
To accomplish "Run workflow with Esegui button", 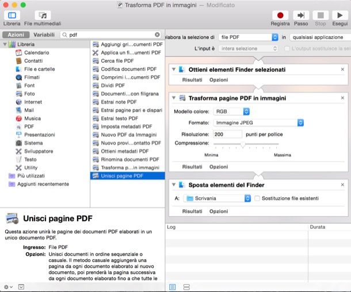I will tap(340, 15).
